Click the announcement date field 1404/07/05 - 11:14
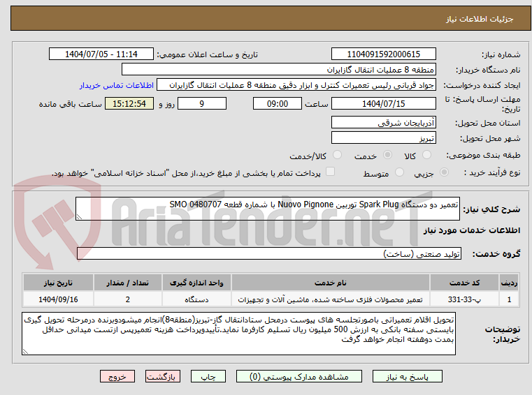Viewport: 532px width, 395px height. click(101, 54)
